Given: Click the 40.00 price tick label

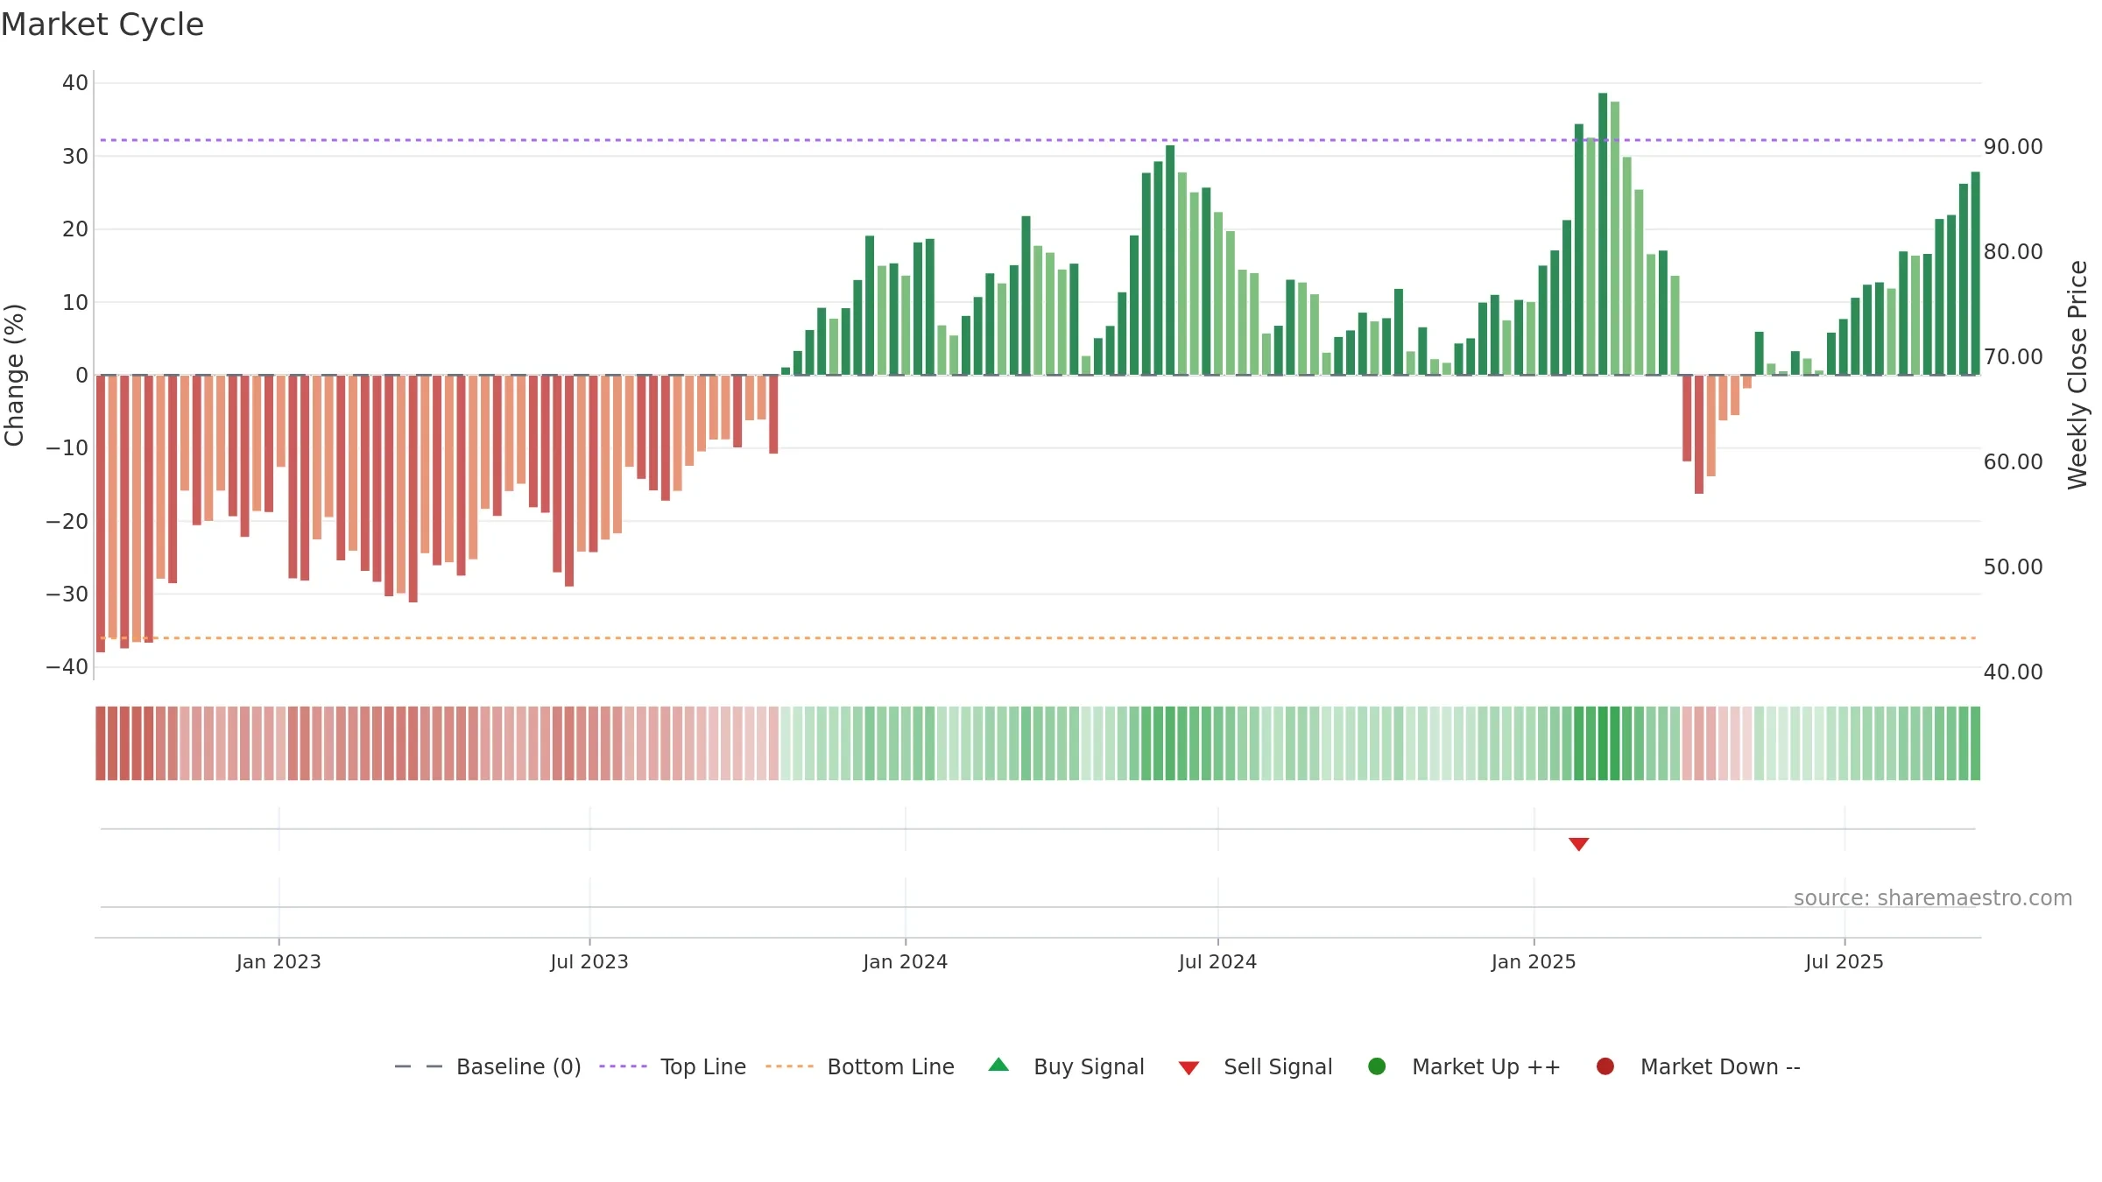Looking at the screenshot, I should click(2014, 672).
